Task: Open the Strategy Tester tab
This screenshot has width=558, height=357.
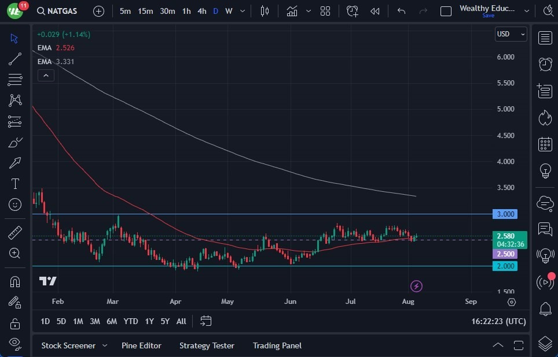Action: click(207, 345)
